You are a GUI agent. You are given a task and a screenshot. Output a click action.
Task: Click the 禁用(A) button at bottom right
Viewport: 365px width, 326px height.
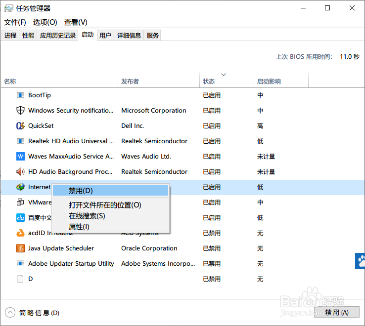pyautogui.click(x=337, y=312)
